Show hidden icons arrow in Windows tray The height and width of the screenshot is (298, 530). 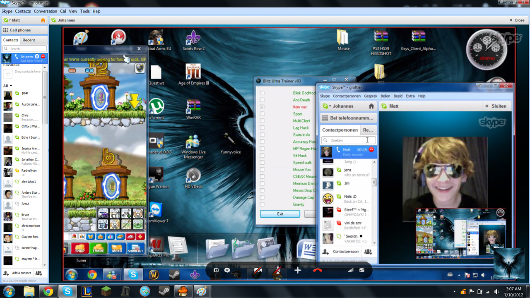click(455, 291)
